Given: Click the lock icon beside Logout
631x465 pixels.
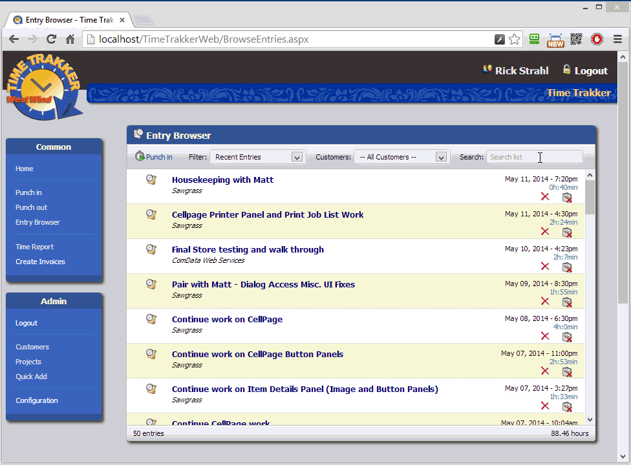Looking at the screenshot, I should click(566, 70).
